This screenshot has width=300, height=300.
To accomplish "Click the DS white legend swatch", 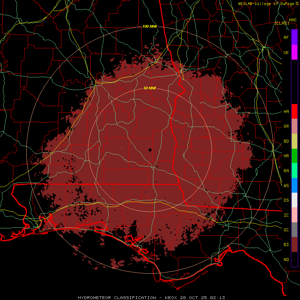I will (294, 200).
